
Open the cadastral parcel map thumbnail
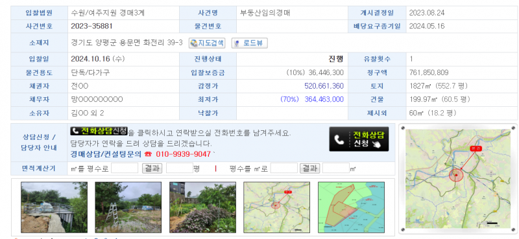pyautogui.click(x=351, y=207)
